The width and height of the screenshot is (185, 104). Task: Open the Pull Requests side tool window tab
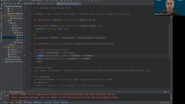click(x=1, y=37)
